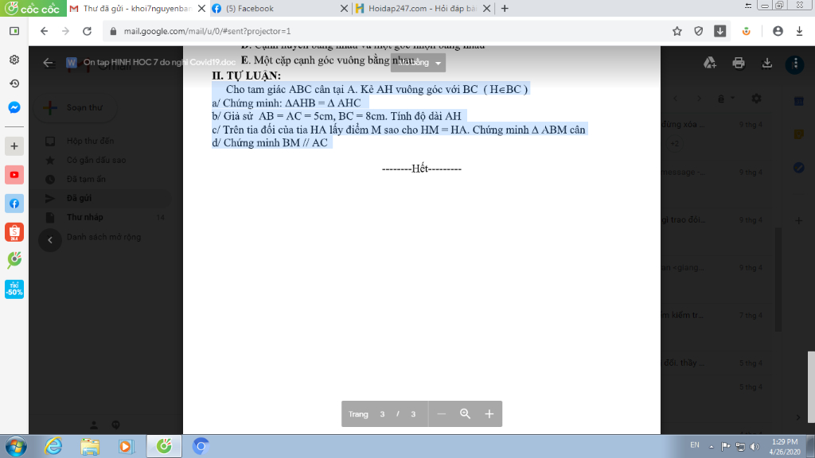Show hidden system tray icons
Screen dimensions: 815x458
(x=711, y=447)
